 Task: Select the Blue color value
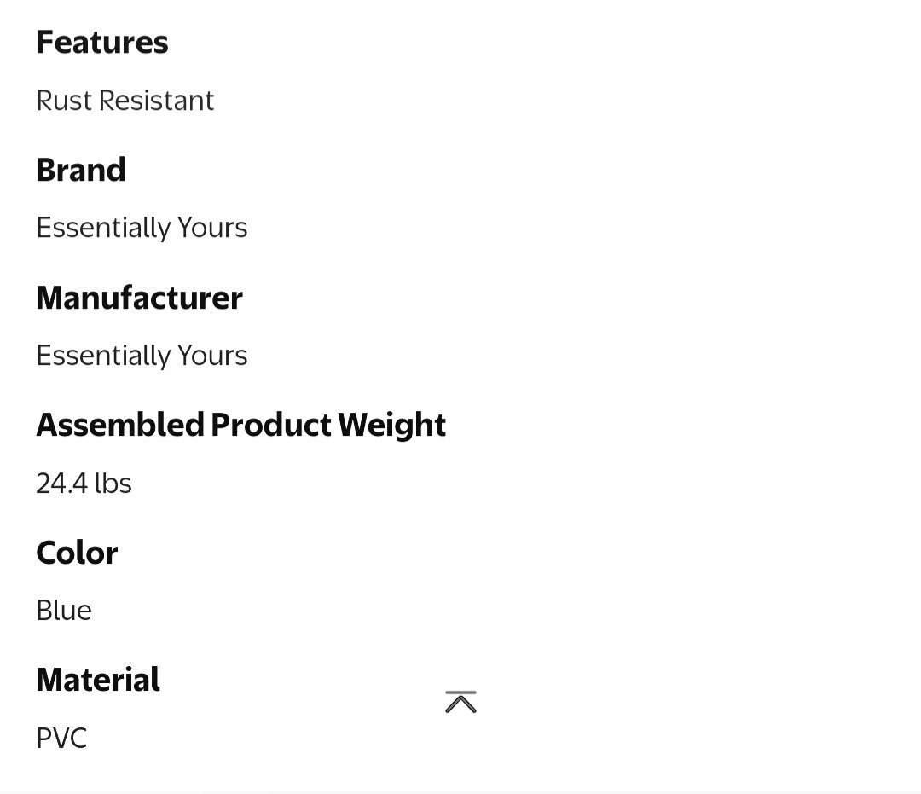pos(64,611)
